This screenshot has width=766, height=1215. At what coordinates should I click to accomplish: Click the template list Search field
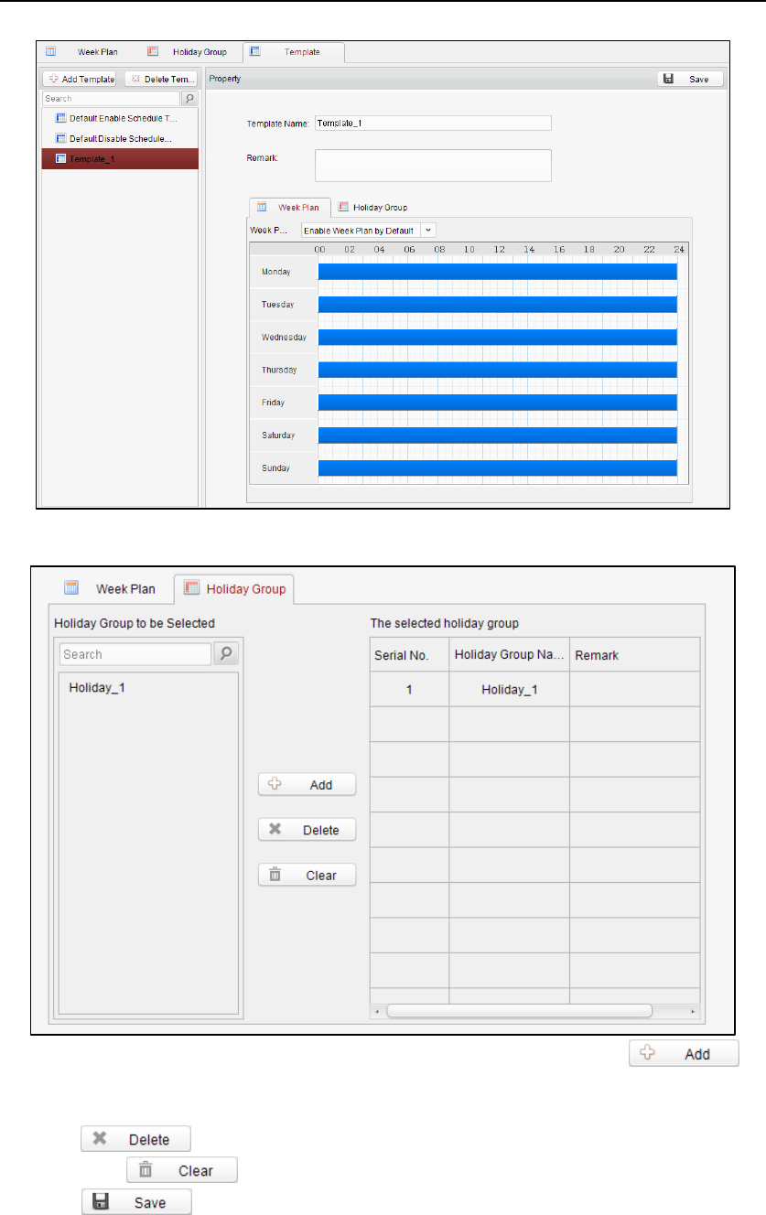pos(111,98)
